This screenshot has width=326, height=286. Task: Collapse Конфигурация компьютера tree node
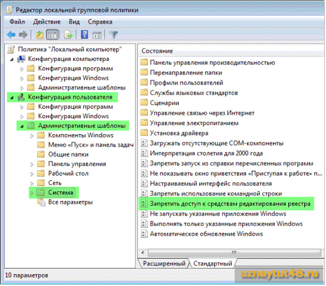[x=12, y=60]
